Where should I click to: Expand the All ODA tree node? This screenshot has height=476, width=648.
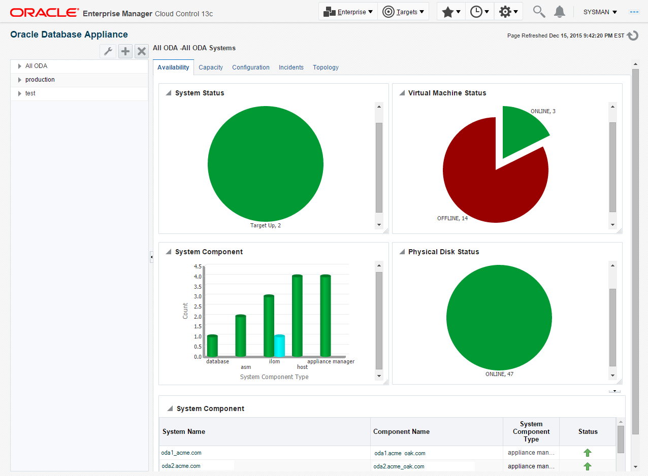point(20,66)
